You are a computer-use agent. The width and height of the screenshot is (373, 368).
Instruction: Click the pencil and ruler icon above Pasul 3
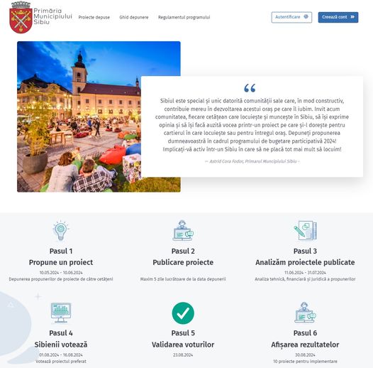pos(305,230)
